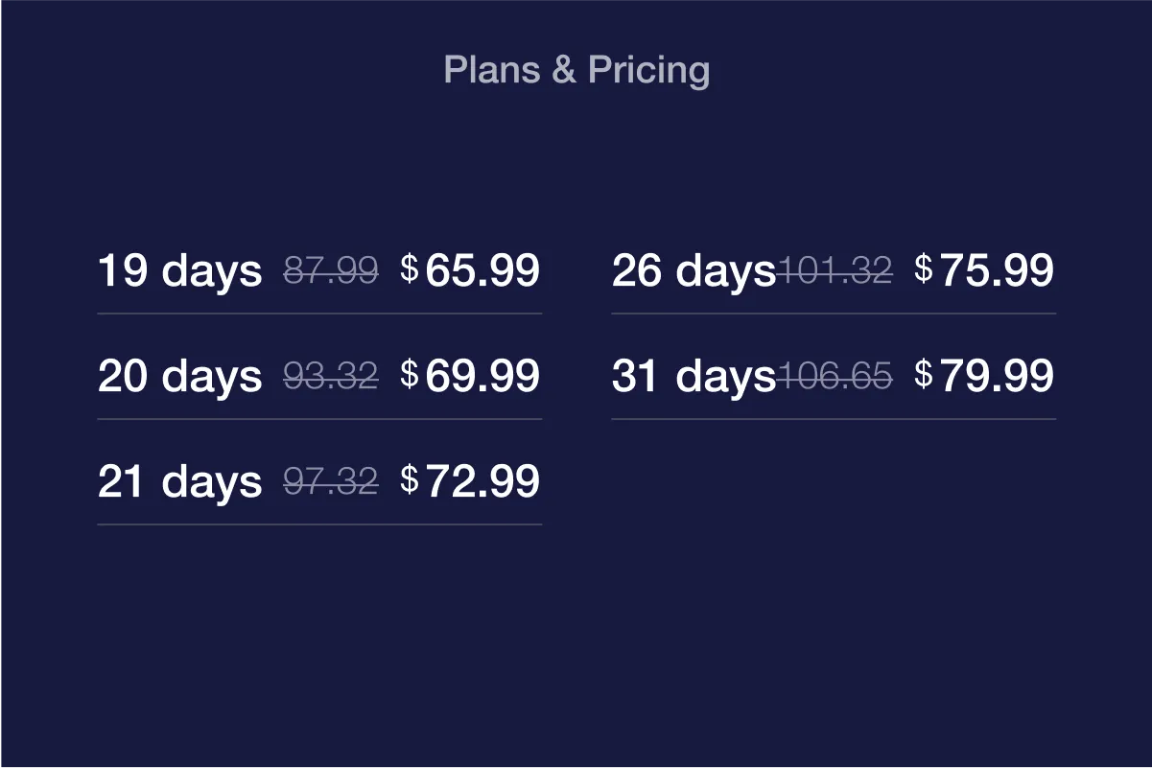Click the crossed-out 93.32 old price
The image size is (1152, 768).
(x=331, y=377)
